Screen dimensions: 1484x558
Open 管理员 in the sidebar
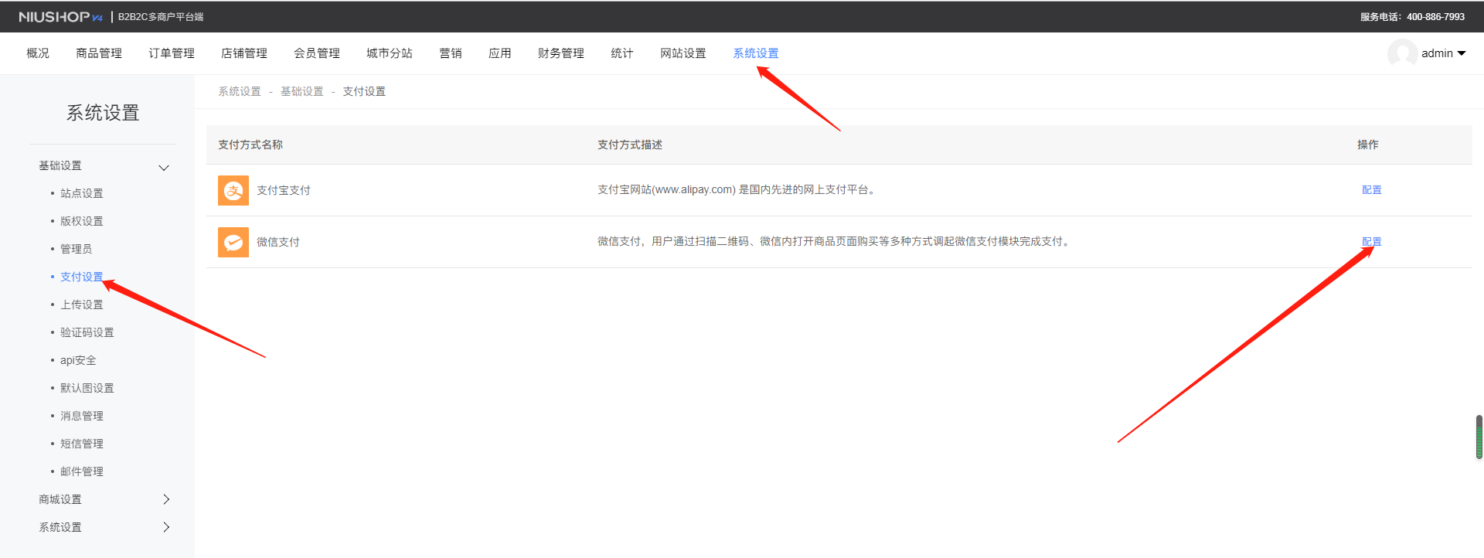[77, 249]
